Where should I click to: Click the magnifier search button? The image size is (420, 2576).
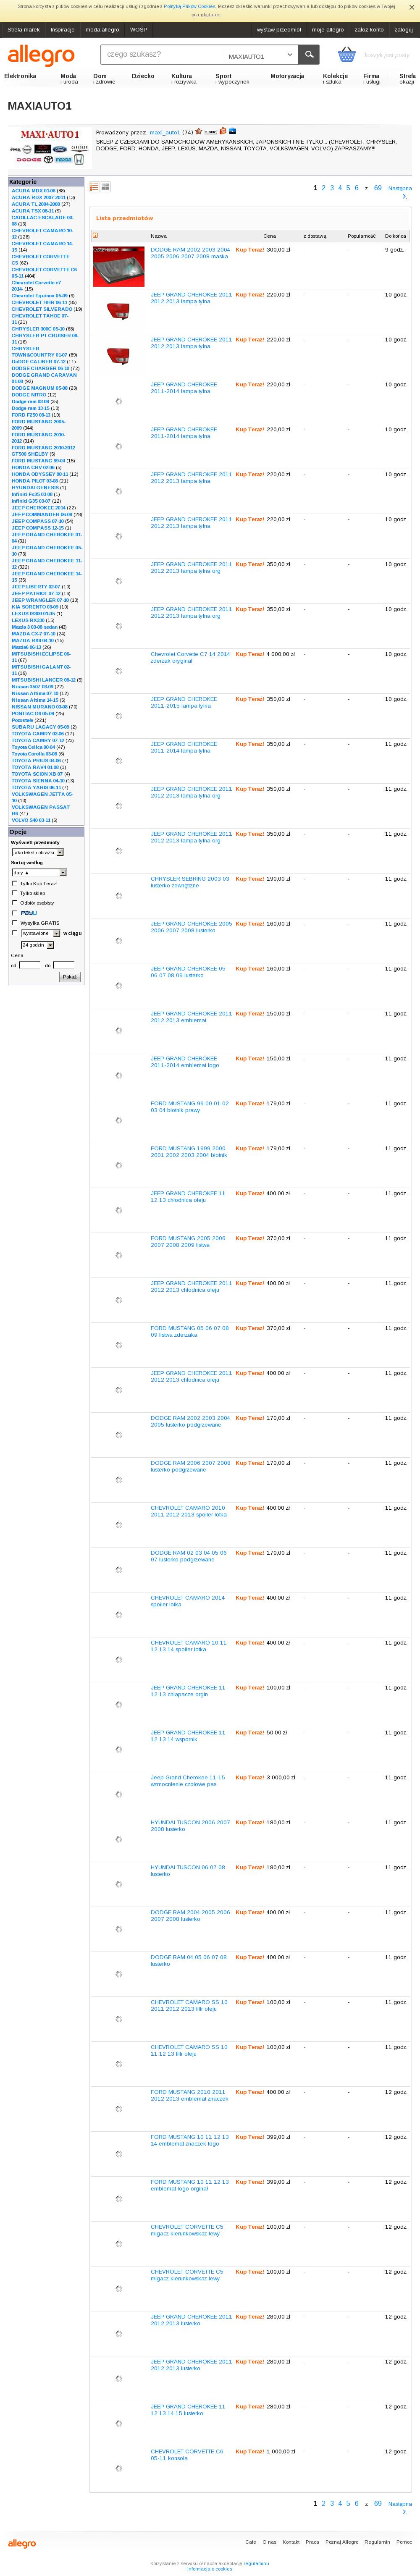(309, 54)
